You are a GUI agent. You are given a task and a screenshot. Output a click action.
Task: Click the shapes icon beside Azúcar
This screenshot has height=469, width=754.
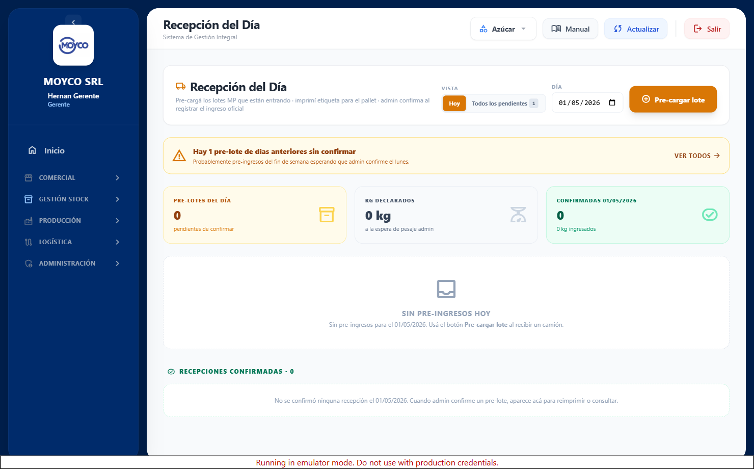click(483, 29)
